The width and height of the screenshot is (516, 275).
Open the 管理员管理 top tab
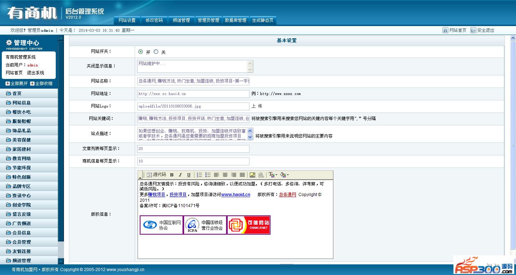209,20
